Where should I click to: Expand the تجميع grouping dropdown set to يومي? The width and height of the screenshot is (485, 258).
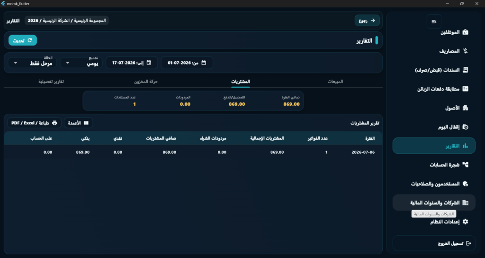pyautogui.click(x=81, y=63)
